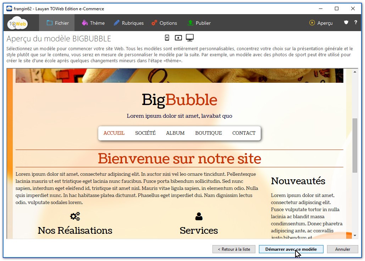Click the preview scrollbar down arrow
This screenshot has height=261, width=365.
click(354, 235)
